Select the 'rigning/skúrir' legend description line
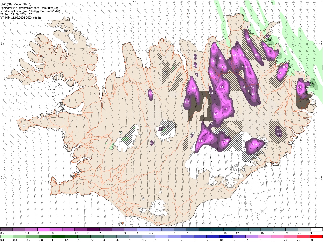Viewport: 323px width, 242px height. [x=29, y=8]
